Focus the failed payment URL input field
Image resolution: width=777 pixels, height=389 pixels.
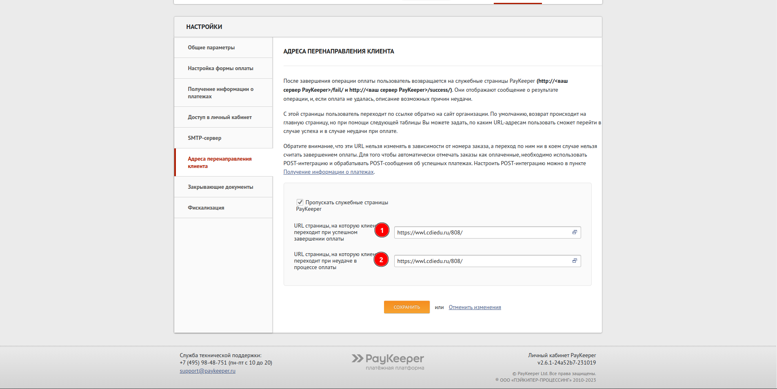[482, 261]
